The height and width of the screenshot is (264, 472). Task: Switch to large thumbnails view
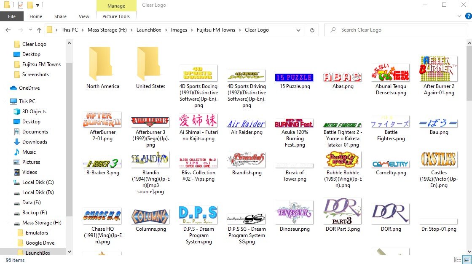[467, 259]
